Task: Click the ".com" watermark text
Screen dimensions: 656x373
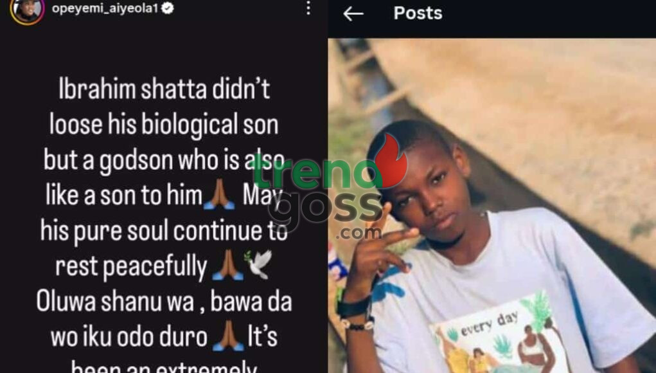Action: pyautogui.click(x=358, y=233)
